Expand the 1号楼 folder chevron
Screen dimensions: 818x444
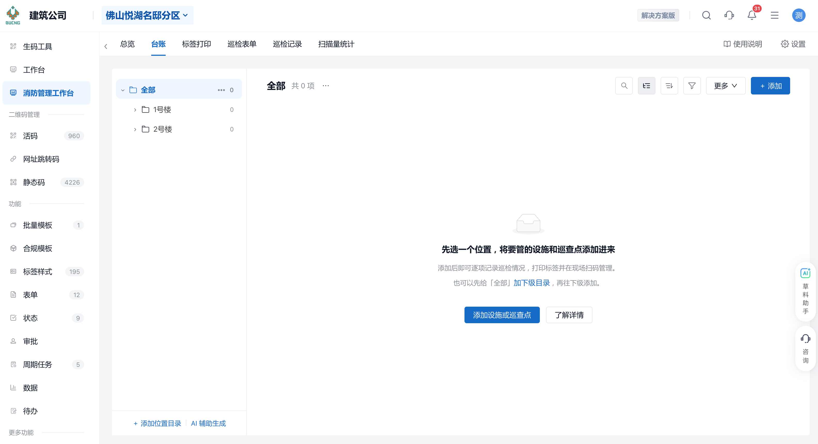[135, 110]
